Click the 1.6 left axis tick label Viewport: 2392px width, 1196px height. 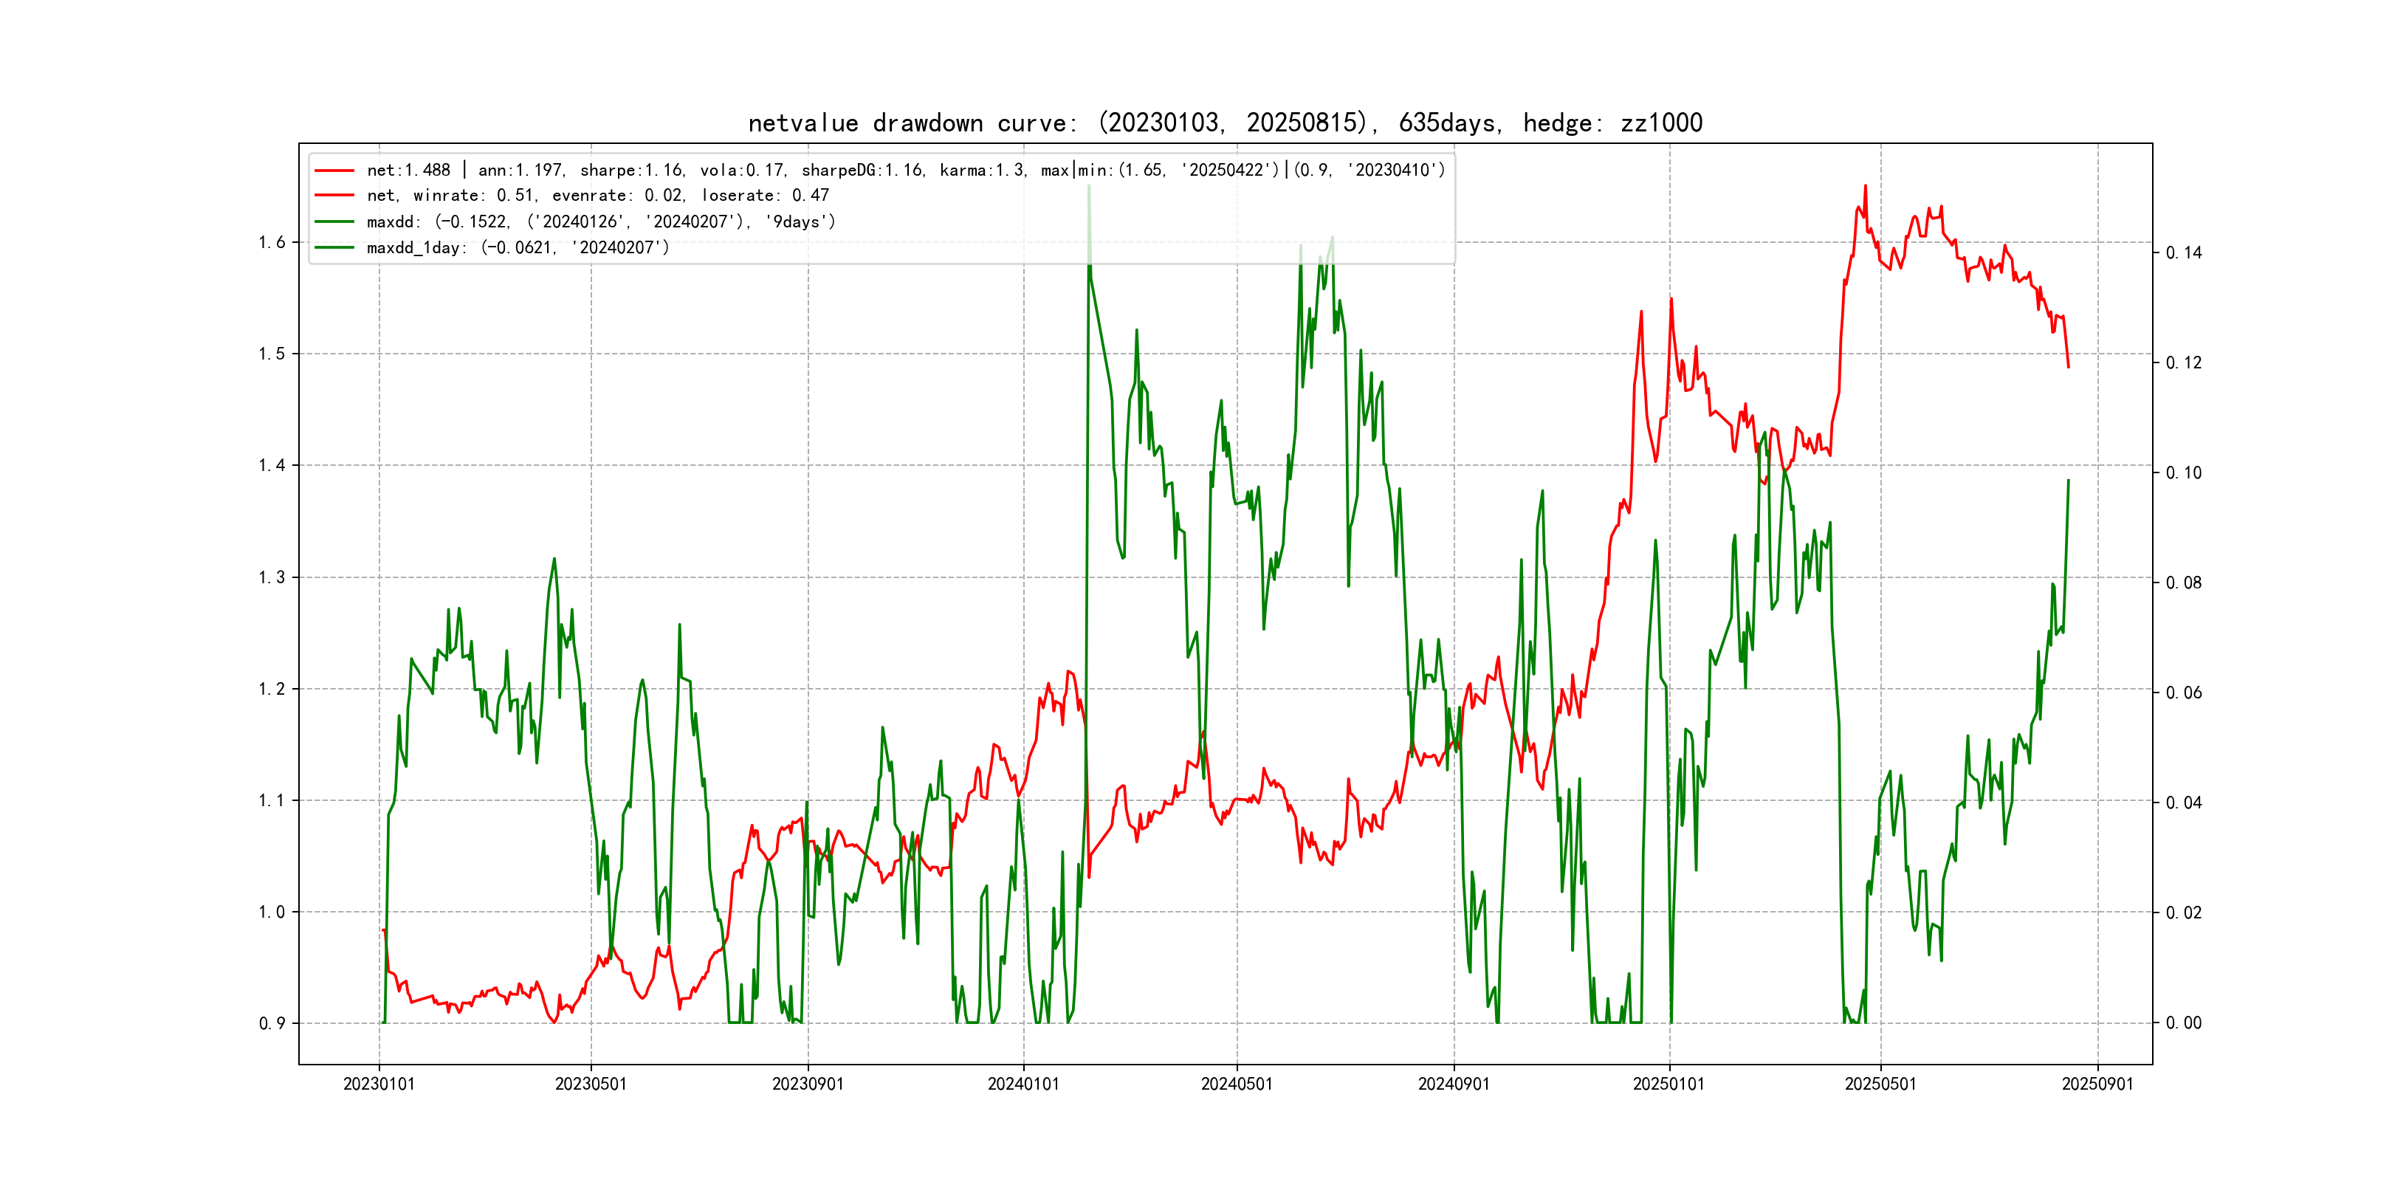tap(272, 242)
